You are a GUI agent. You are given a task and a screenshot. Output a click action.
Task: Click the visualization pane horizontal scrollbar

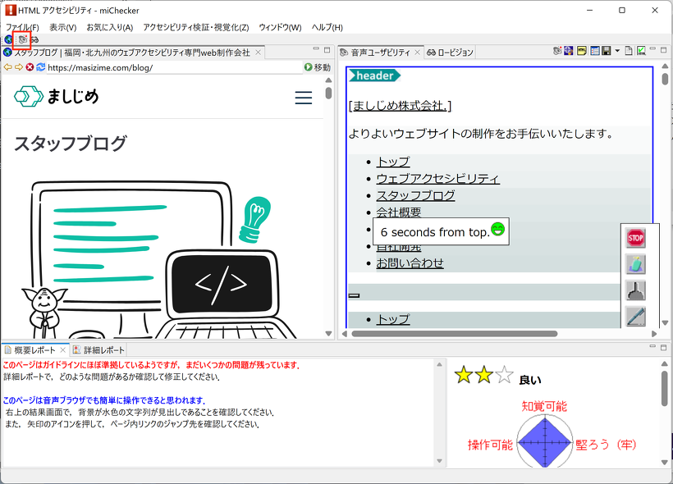455,333
